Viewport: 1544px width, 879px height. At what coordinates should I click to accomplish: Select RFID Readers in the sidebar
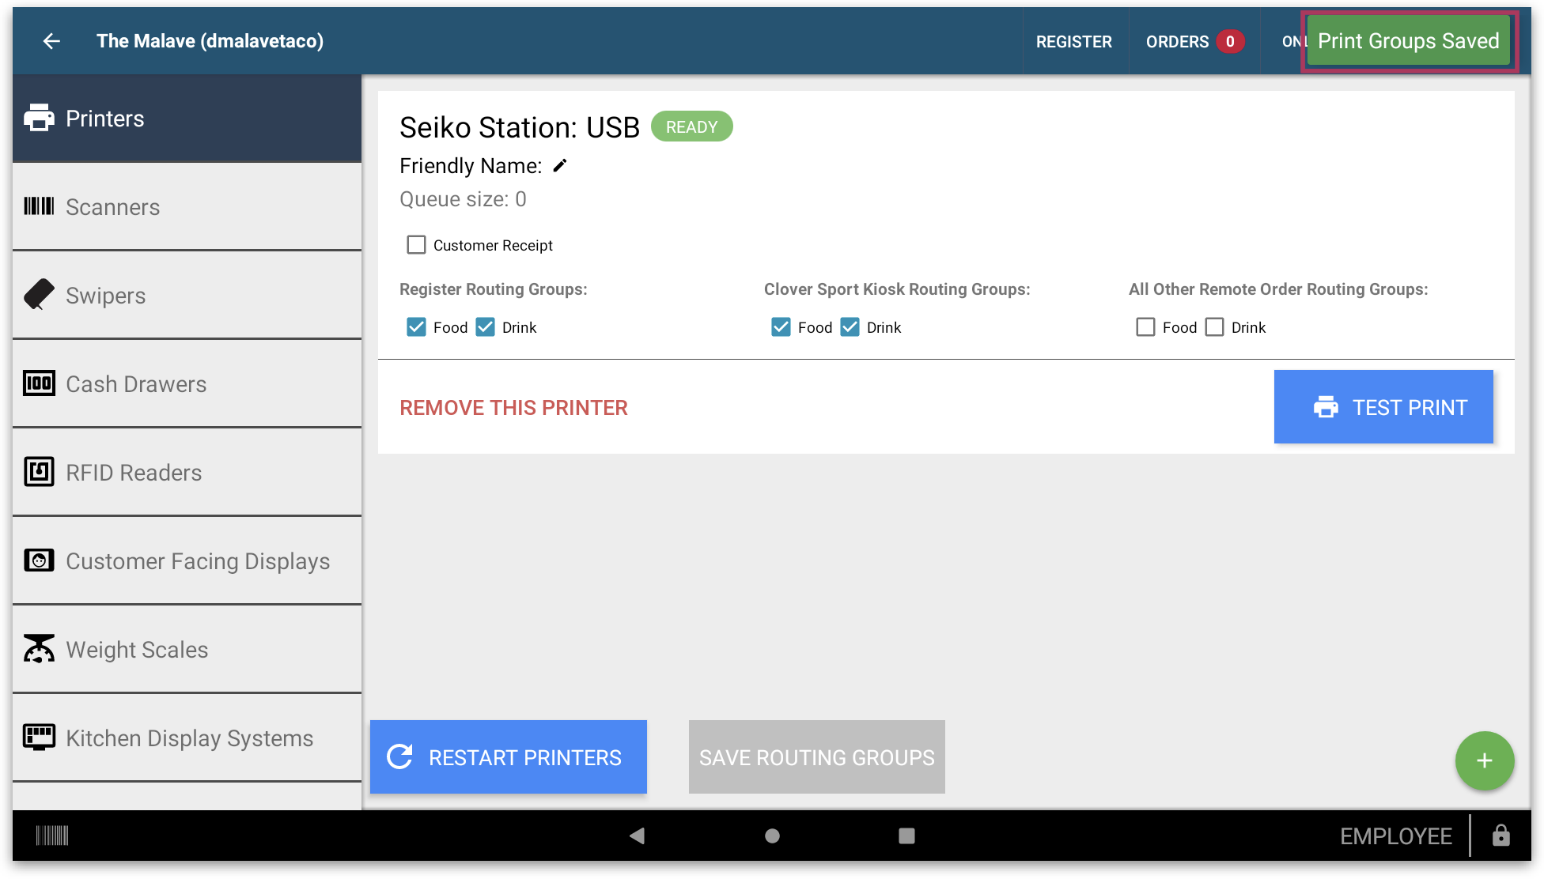point(40,472)
